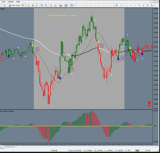Toggle Chart Shift from right border
This screenshot has width=160, height=153.
coord(55,5)
